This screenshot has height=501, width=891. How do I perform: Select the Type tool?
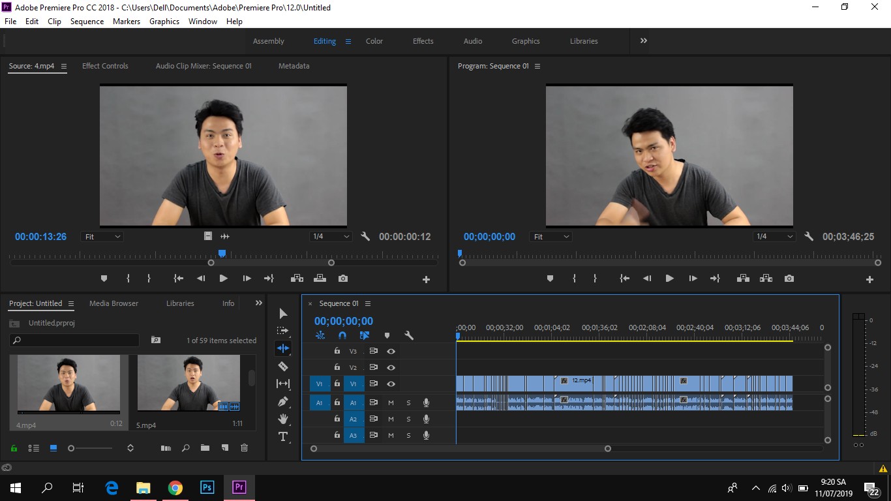(x=283, y=436)
